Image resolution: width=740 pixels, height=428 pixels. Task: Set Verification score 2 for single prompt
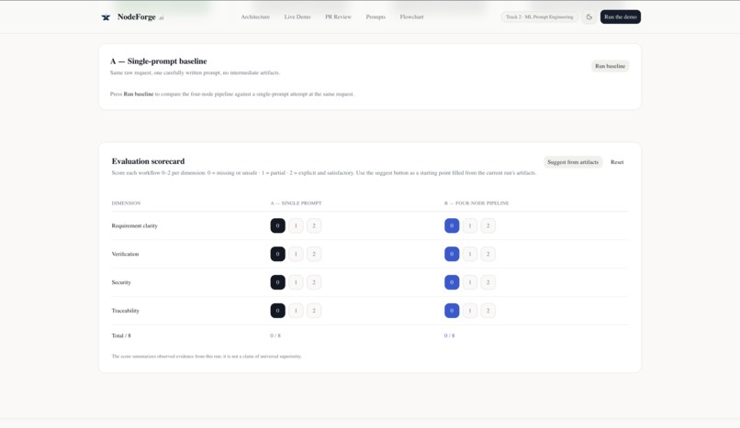point(314,254)
